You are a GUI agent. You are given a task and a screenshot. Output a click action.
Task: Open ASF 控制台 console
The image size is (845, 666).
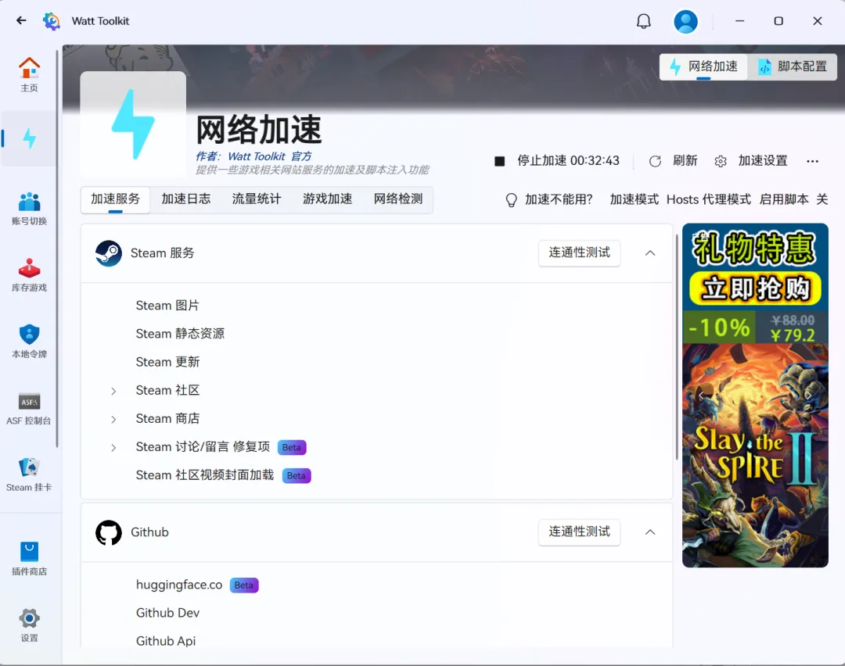tap(29, 408)
